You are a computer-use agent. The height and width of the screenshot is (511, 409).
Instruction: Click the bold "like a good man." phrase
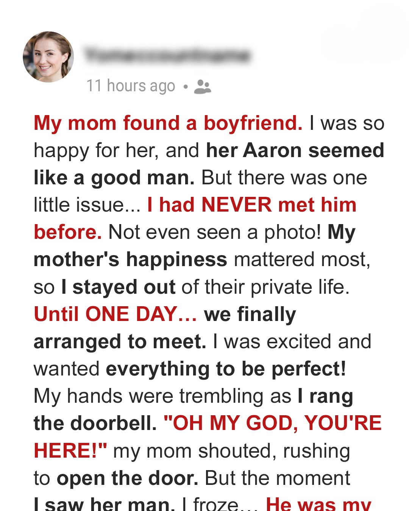click(x=114, y=178)
